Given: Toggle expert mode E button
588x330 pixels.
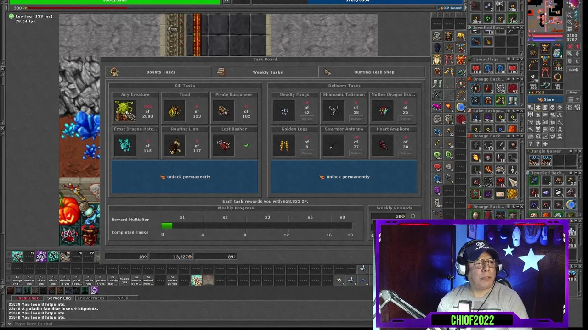Looking at the screenshot, I should click(577, 61).
